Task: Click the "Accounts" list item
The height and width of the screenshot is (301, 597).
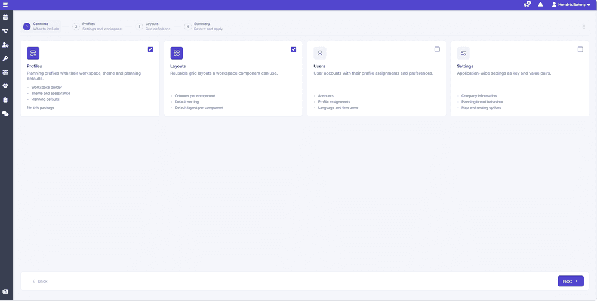Action: tap(325, 96)
